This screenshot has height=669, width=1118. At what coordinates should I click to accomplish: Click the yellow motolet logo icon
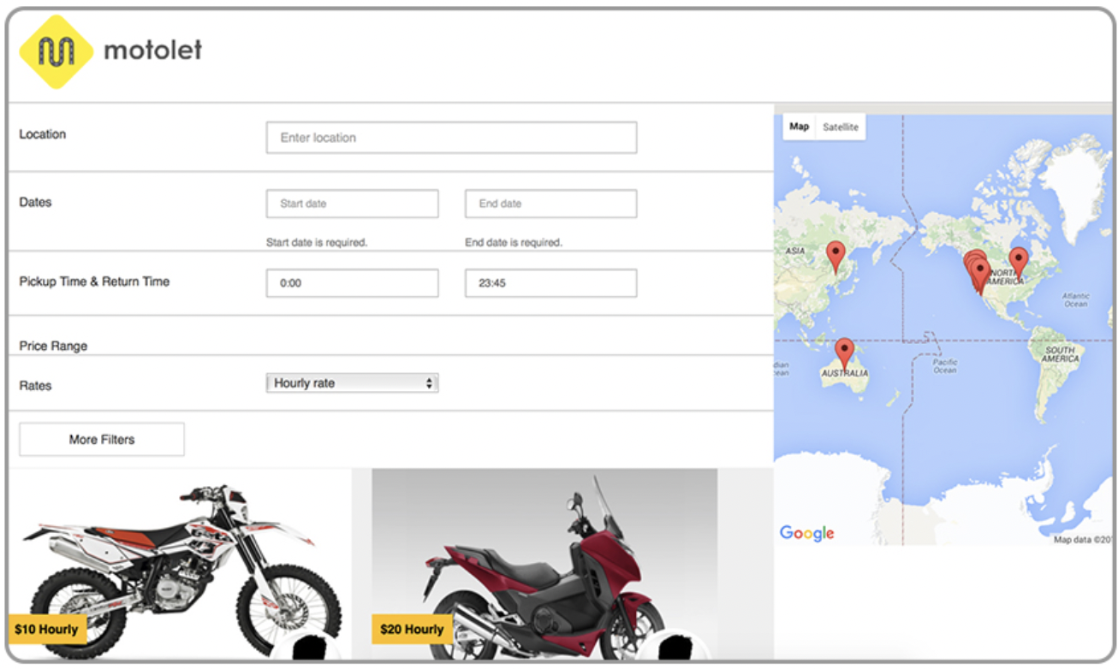tap(56, 52)
